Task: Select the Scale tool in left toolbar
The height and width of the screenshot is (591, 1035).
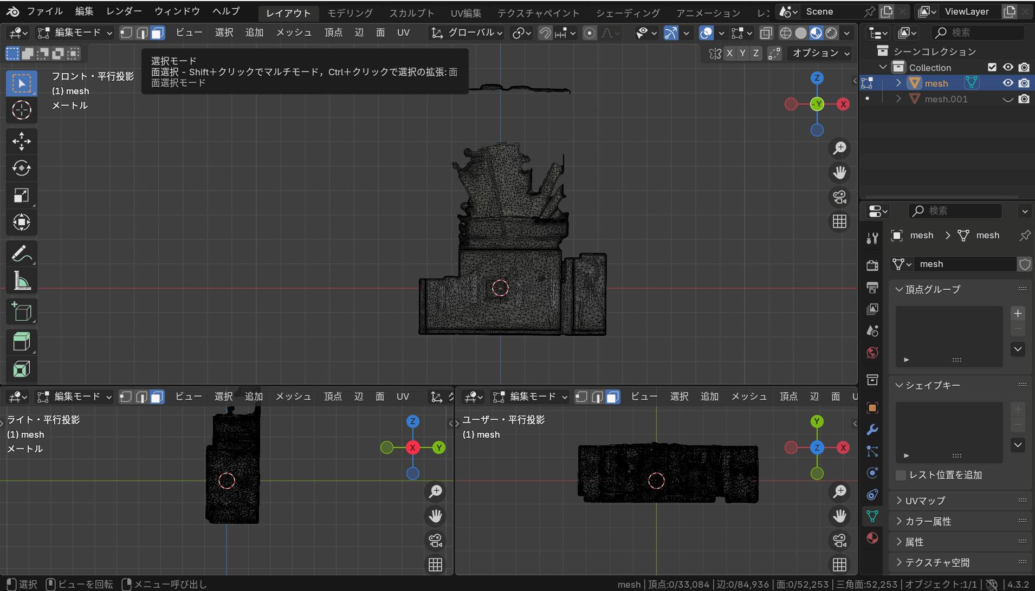Action: pos(22,196)
